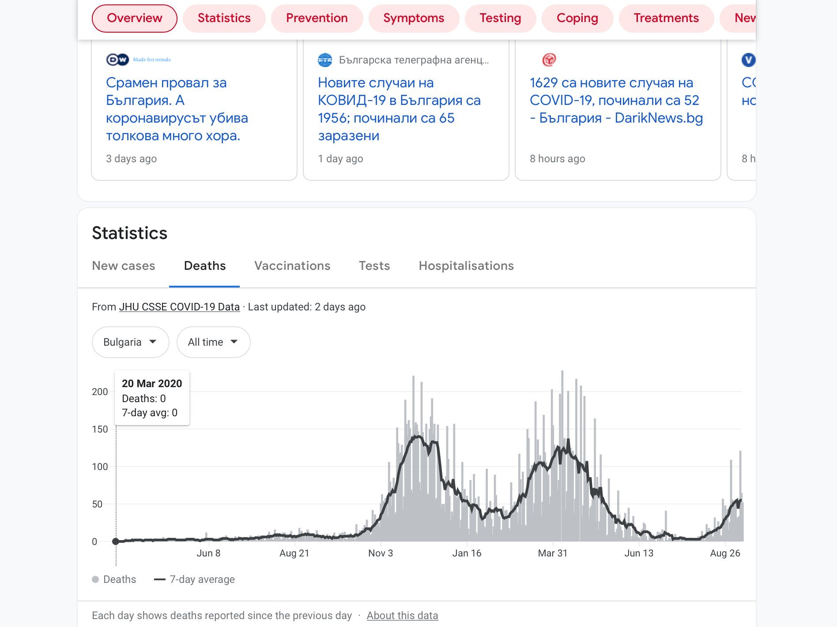
Task: Click the DW news source logo
Action: click(x=117, y=60)
